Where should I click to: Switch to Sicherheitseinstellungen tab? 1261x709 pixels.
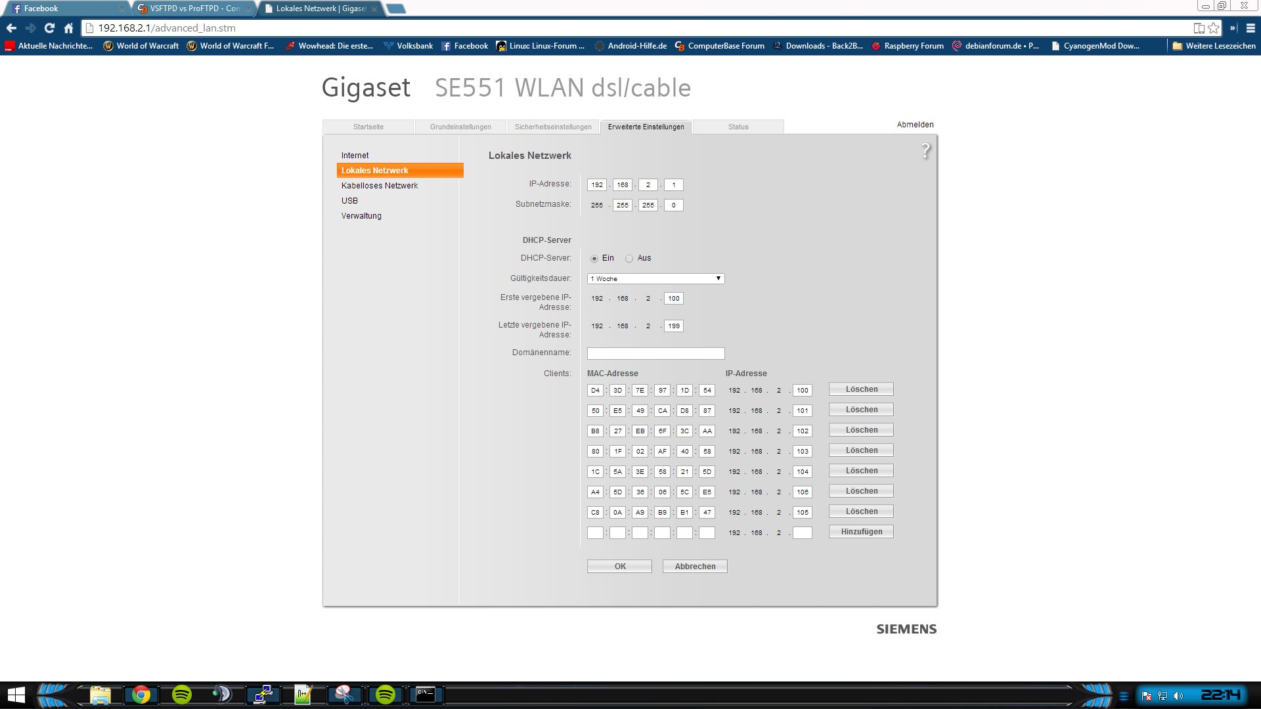553,127
